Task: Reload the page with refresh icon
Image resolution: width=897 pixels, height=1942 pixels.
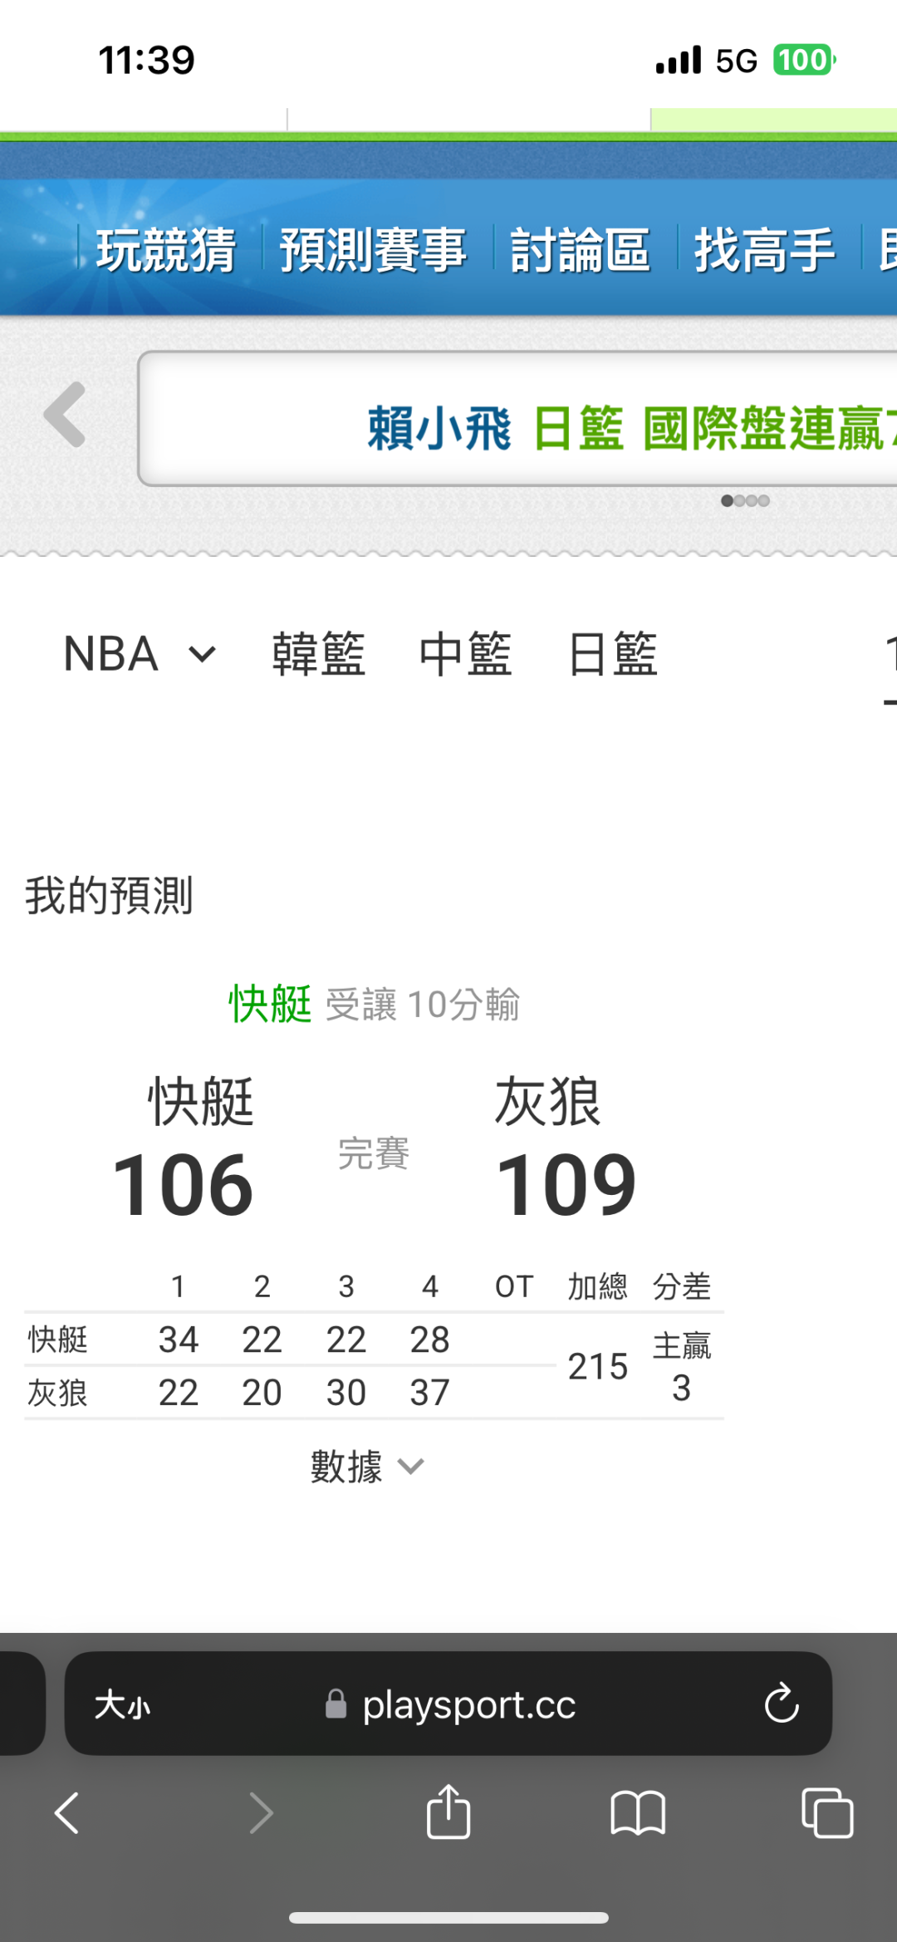Action: click(781, 1704)
